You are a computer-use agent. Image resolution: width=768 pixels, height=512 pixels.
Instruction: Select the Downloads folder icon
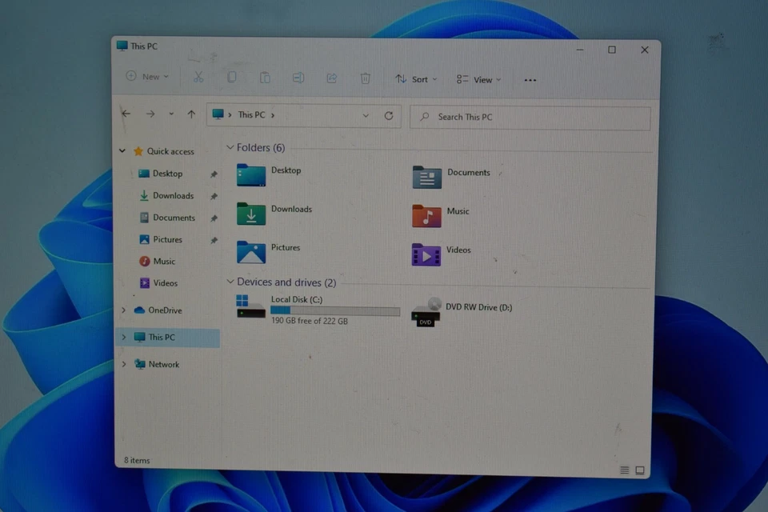pos(251,214)
